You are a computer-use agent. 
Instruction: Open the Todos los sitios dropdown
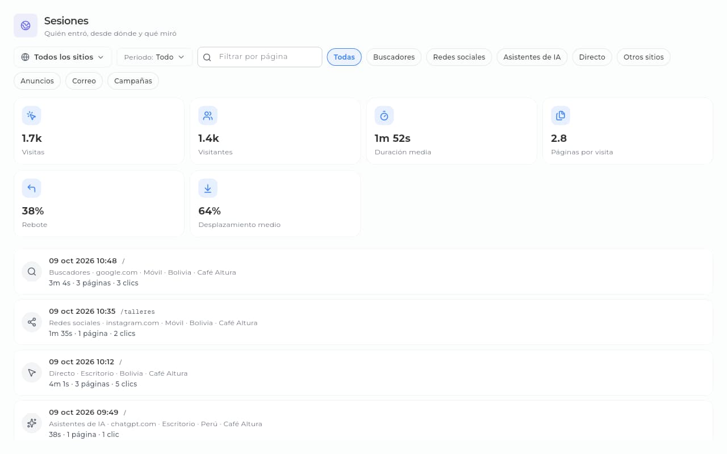pos(62,57)
